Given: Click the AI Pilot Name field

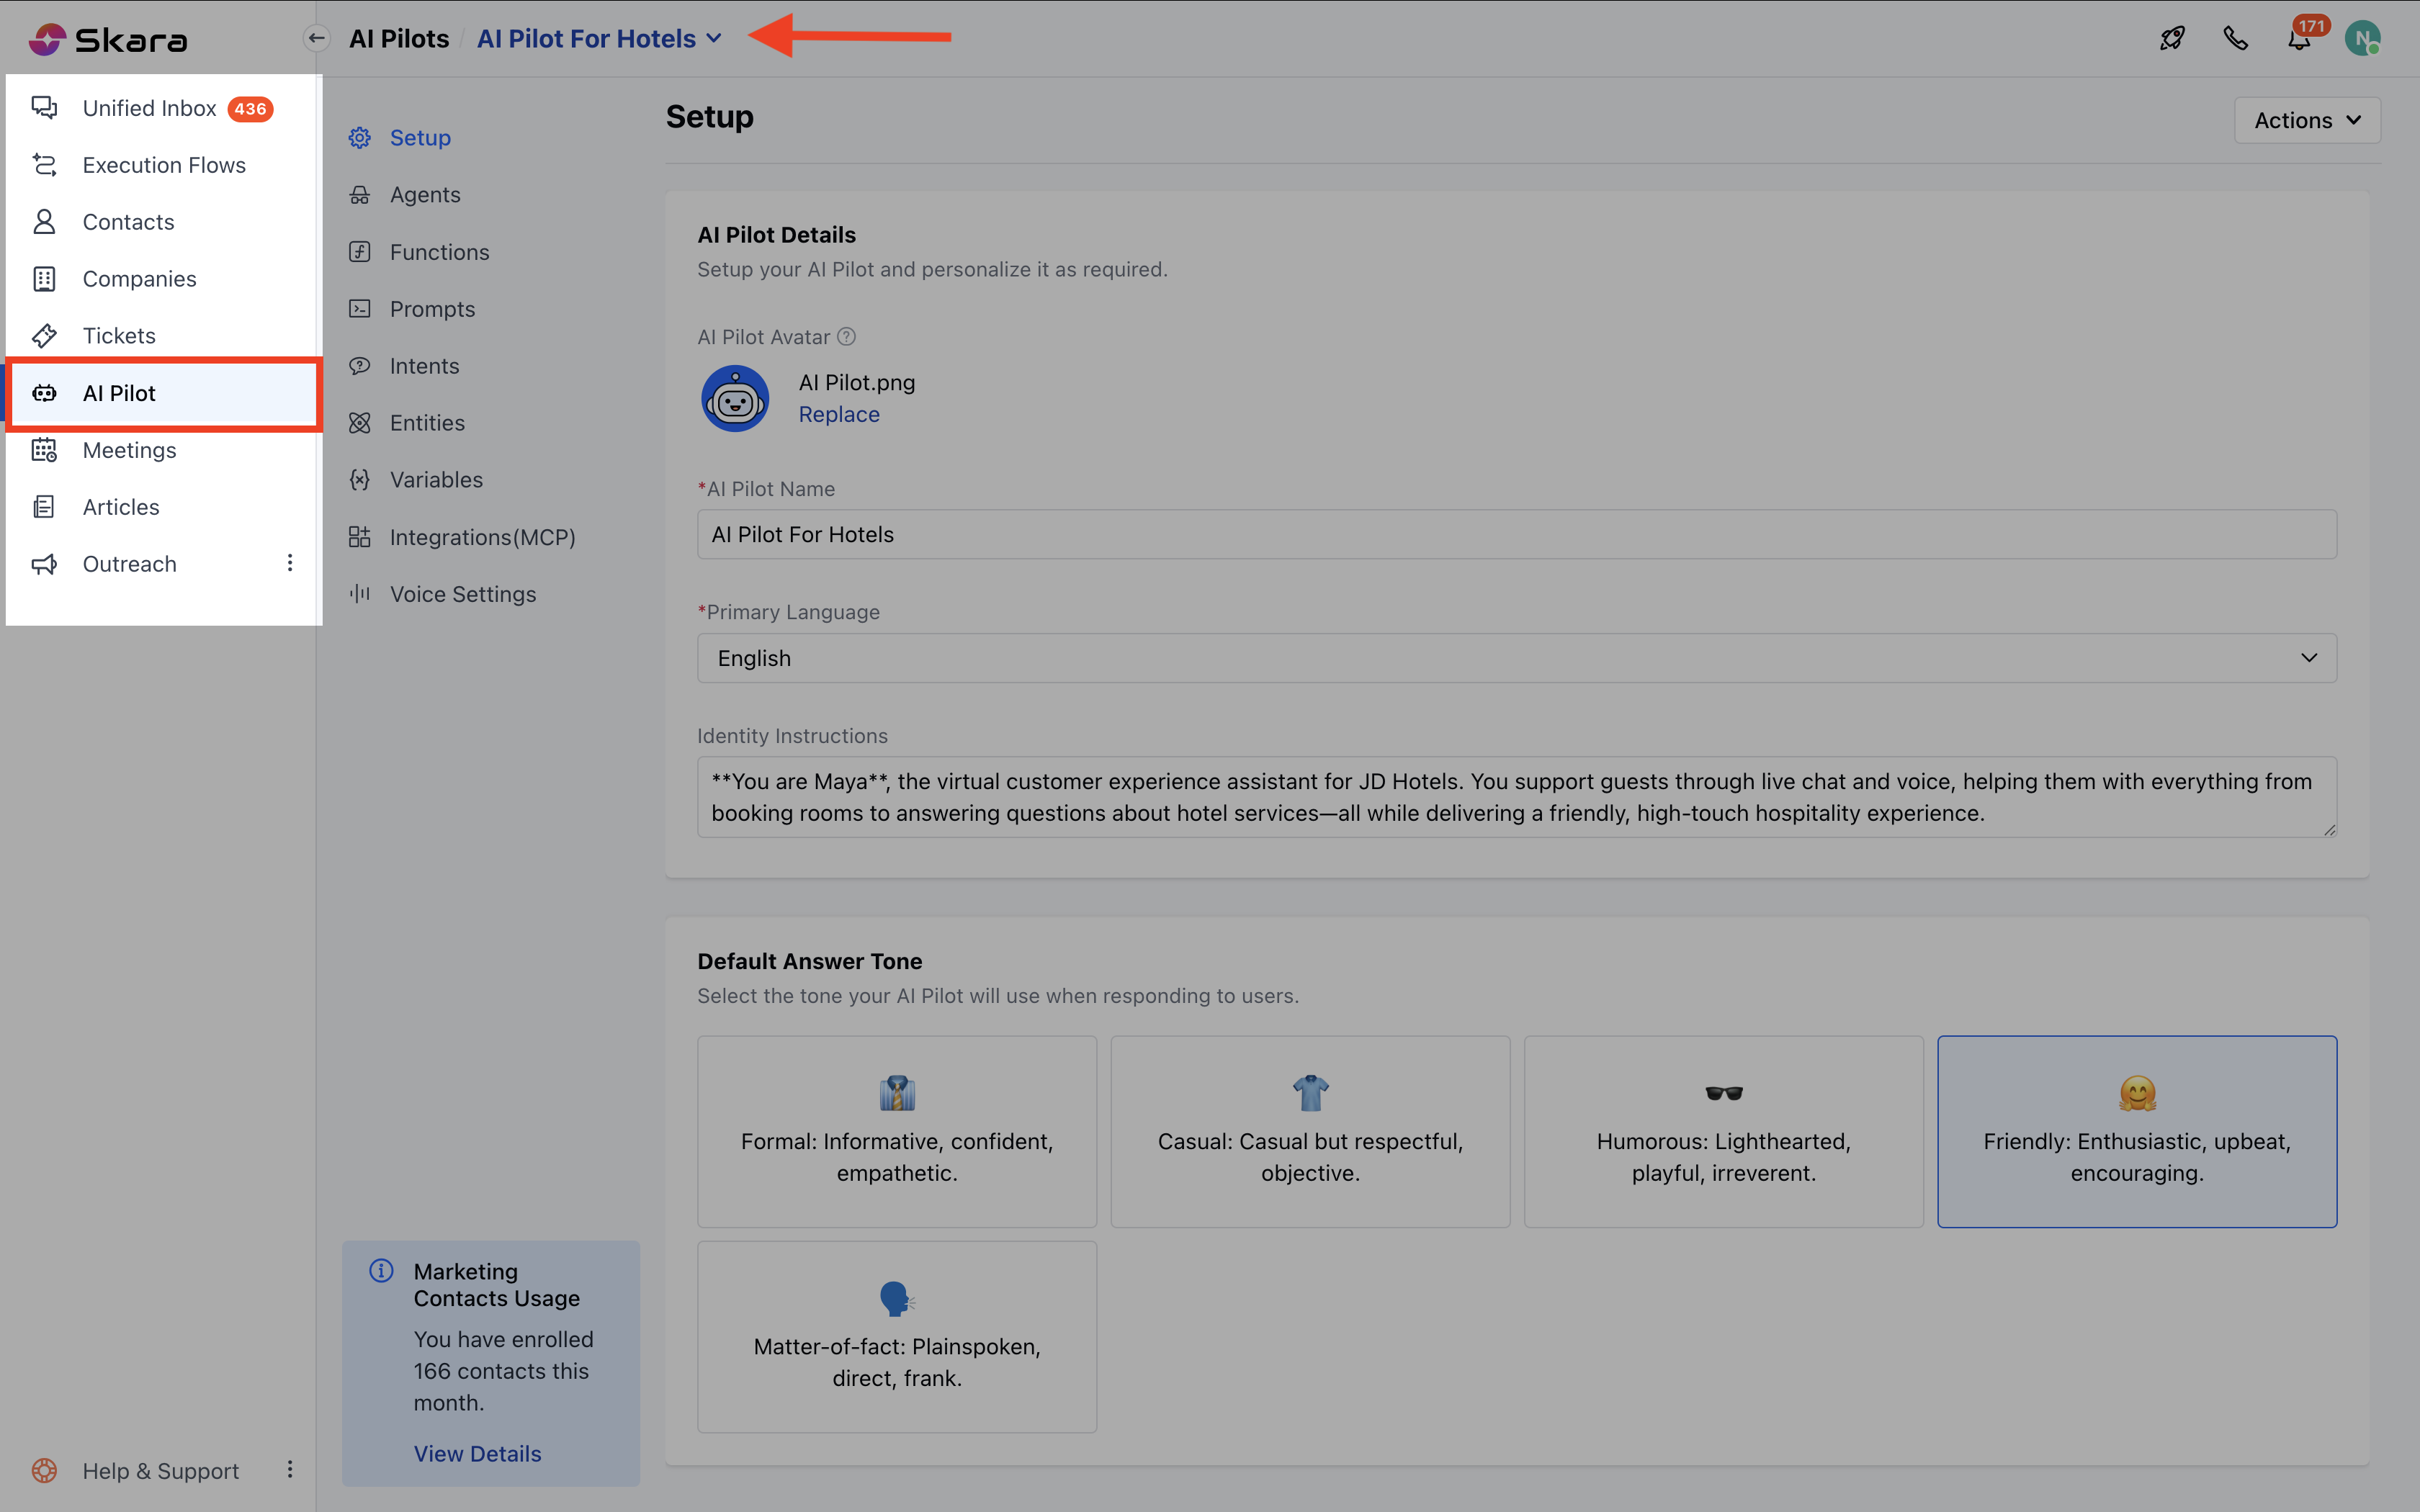Looking at the screenshot, I should [x=1516, y=535].
